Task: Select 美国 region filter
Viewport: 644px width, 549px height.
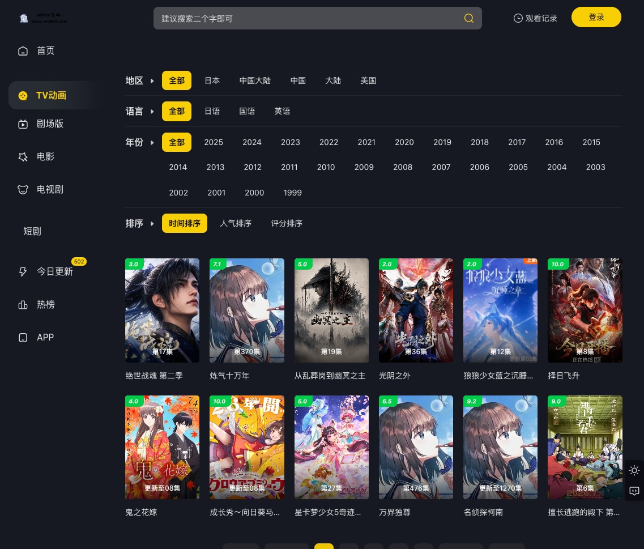Action: [x=368, y=80]
